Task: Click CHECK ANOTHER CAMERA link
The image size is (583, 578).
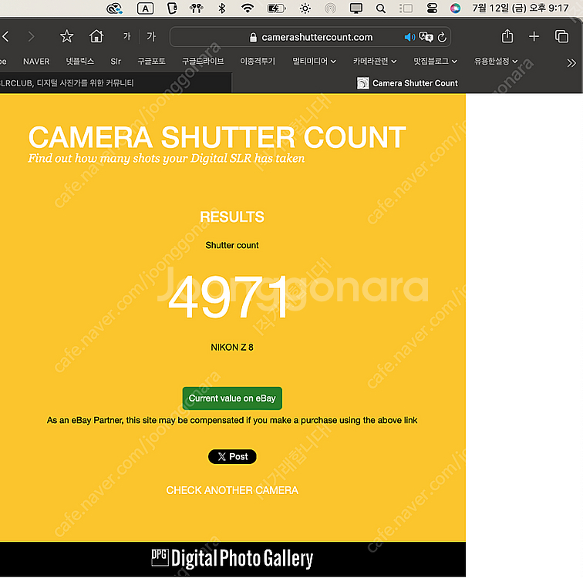Action: [232, 490]
